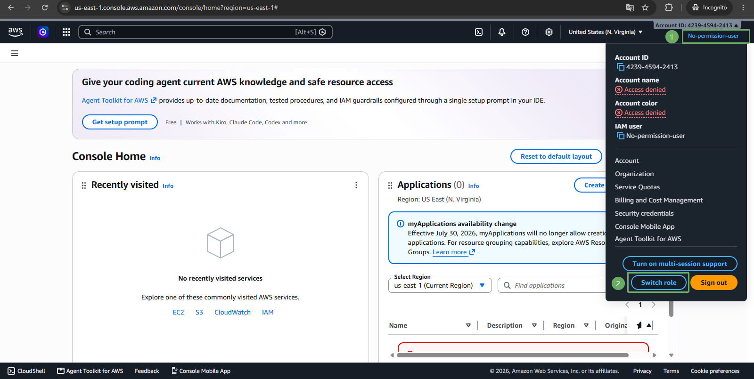The height and width of the screenshot is (379, 754).
Task: Click the applications table horizontal scrollbar
Action: [x=513, y=355]
